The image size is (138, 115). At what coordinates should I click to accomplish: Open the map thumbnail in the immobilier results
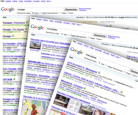pyautogui.click(x=33, y=107)
